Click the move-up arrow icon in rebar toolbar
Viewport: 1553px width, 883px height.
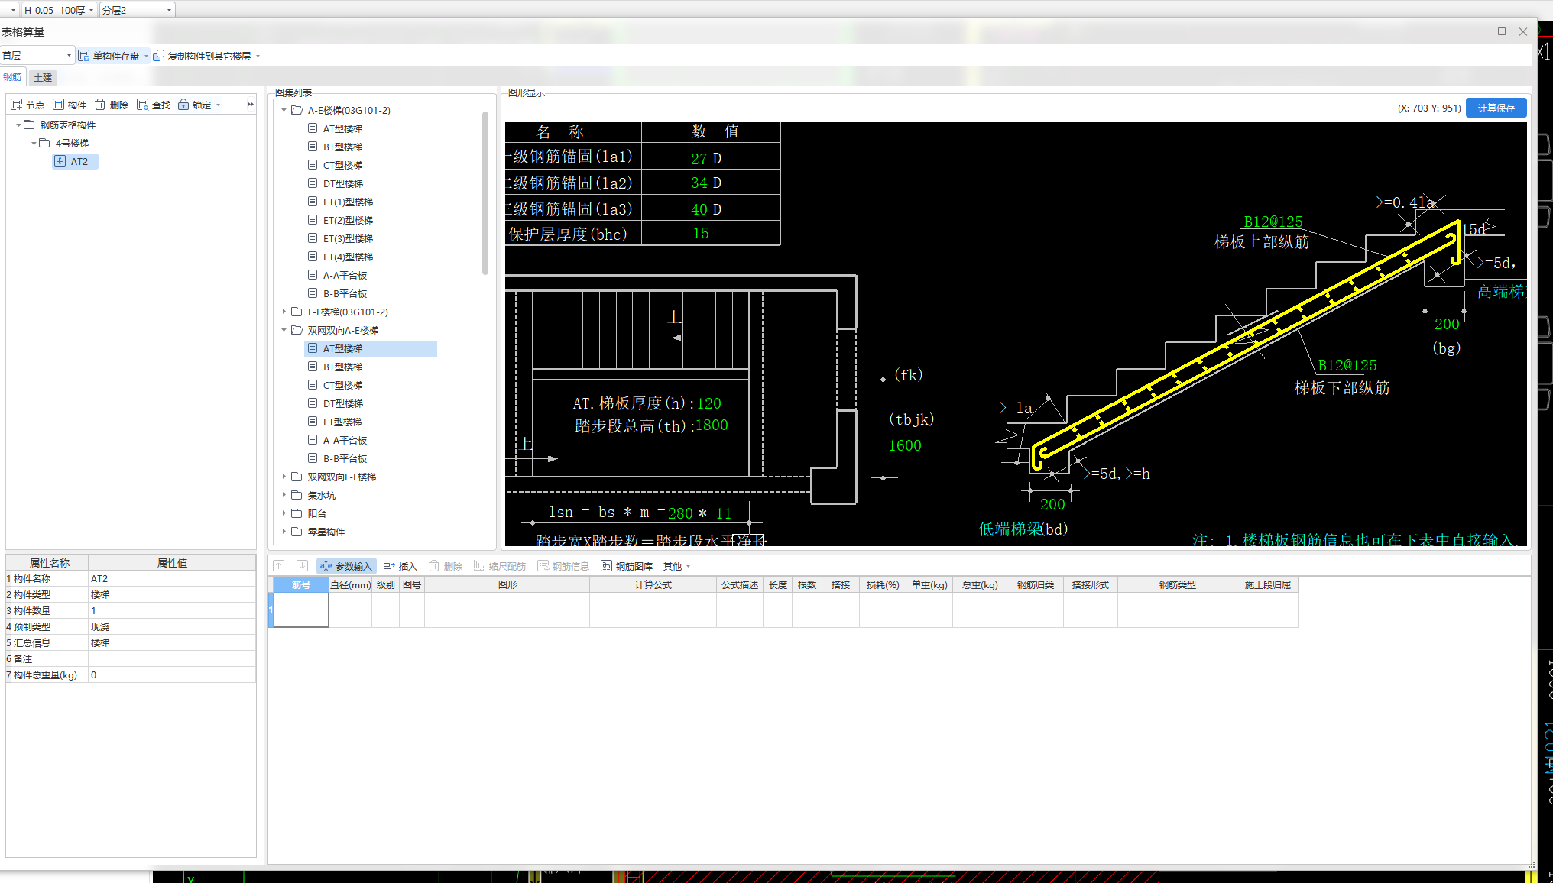point(279,566)
